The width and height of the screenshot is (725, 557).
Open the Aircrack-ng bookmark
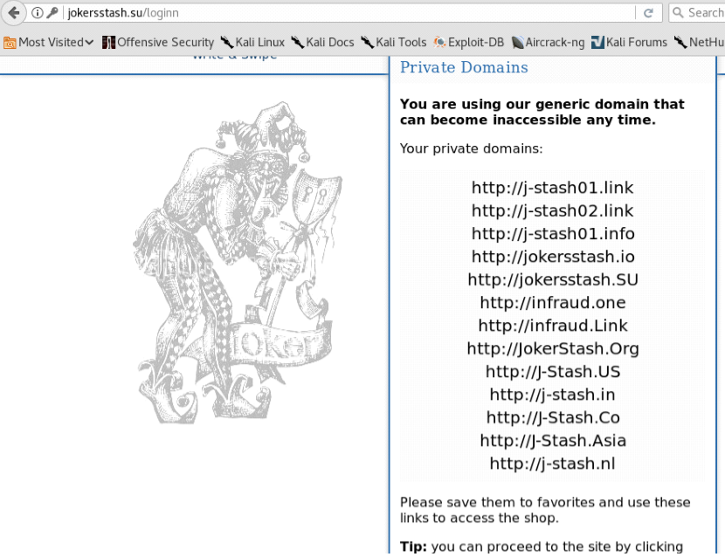(x=548, y=43)
